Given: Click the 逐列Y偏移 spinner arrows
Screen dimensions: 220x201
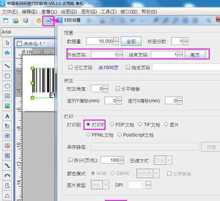Looking at the screenshot, I should pos(119,100).
